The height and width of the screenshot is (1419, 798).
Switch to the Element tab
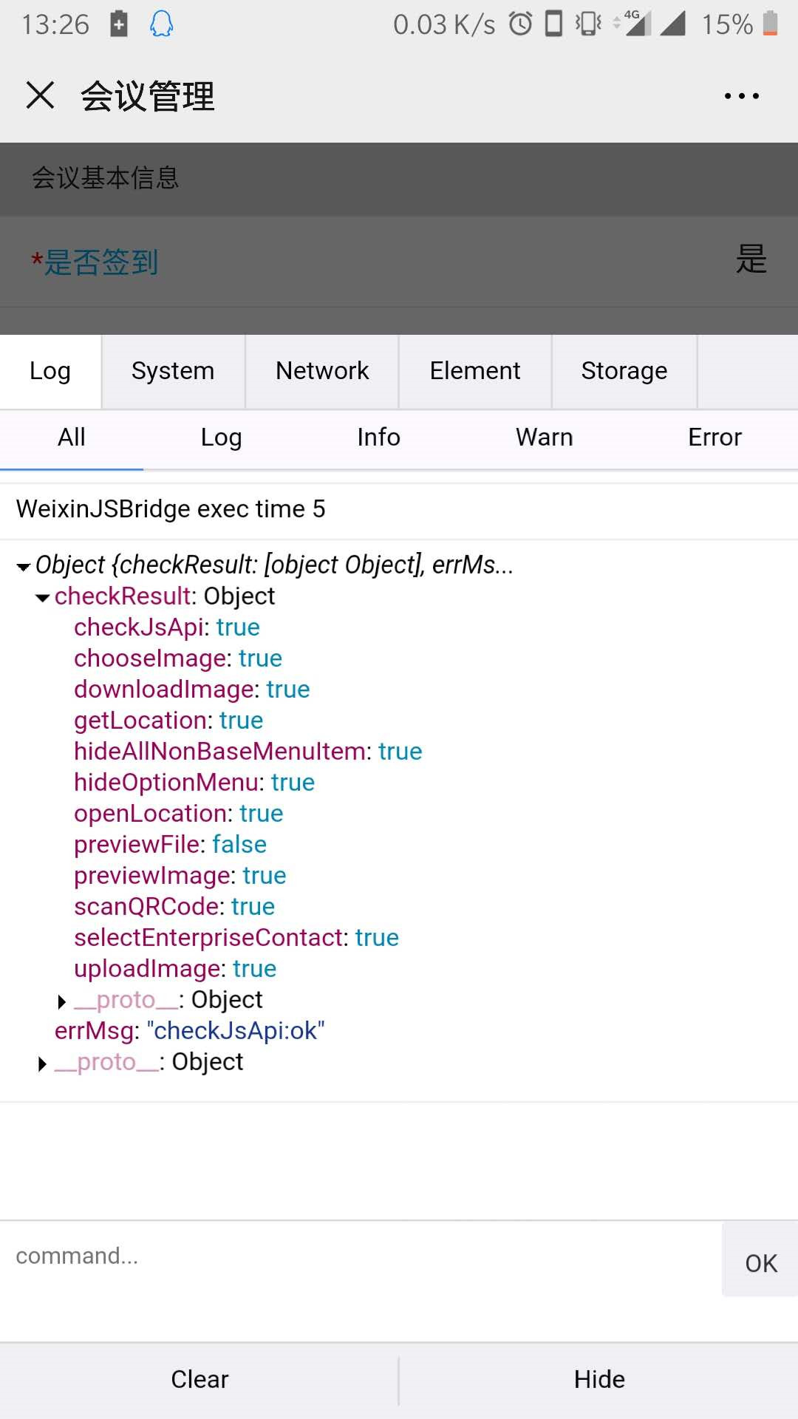pos(475,371)
